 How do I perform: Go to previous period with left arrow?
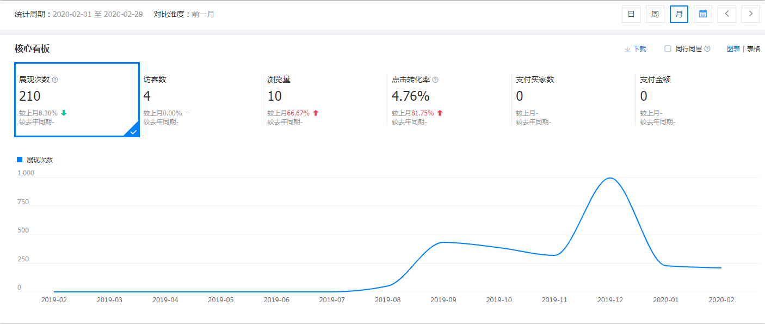tap(727, 14)
